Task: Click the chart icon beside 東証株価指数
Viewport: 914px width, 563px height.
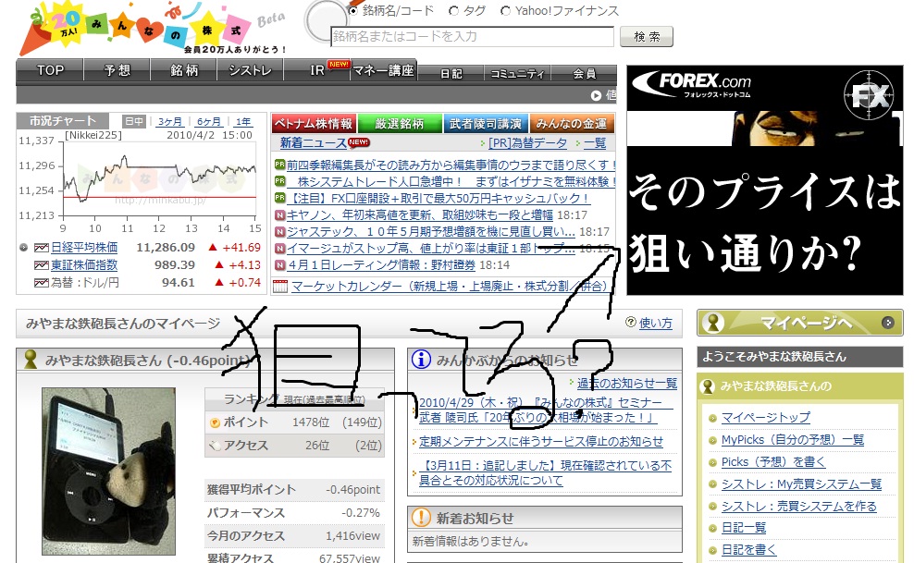Action: pyautogui.click(x=41, y=265)
